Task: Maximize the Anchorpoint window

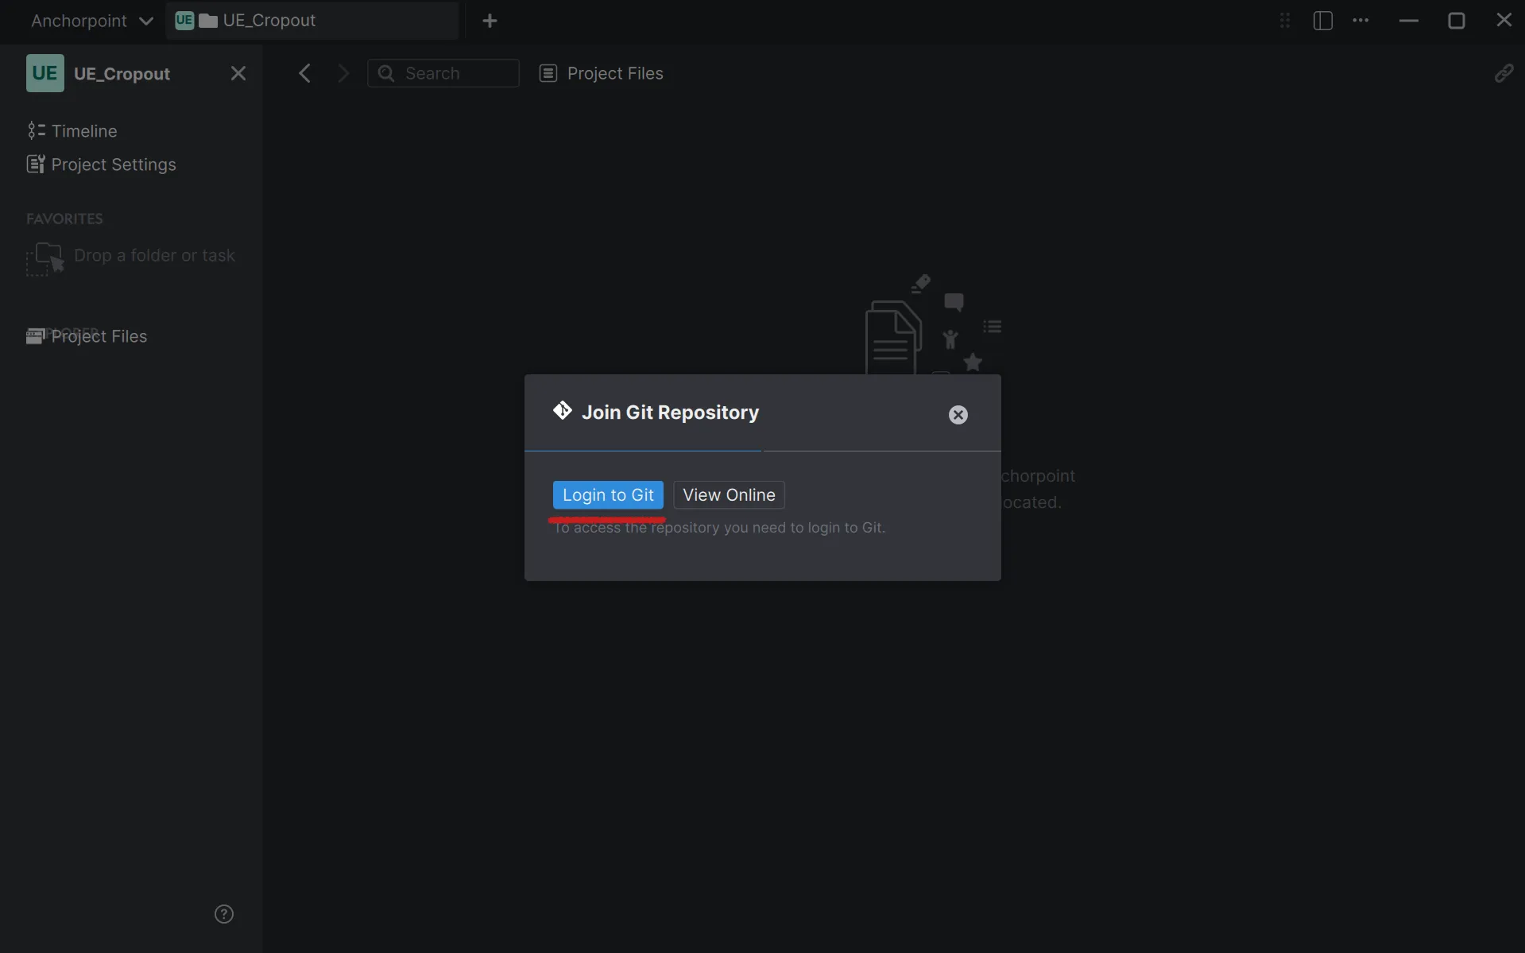Action: click(x=1456, y=21)
